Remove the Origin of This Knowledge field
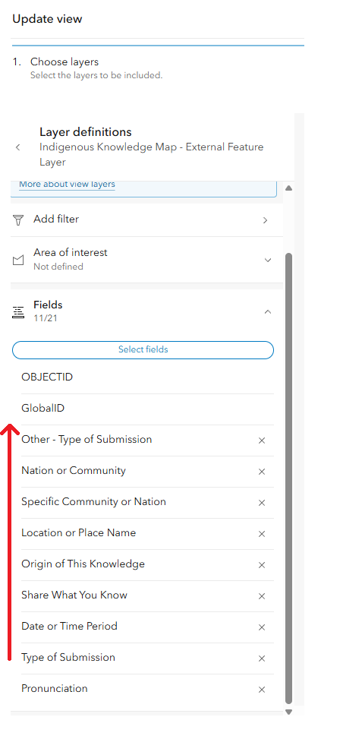The width and height of the screenshot is (343, 739). [262, 564]
